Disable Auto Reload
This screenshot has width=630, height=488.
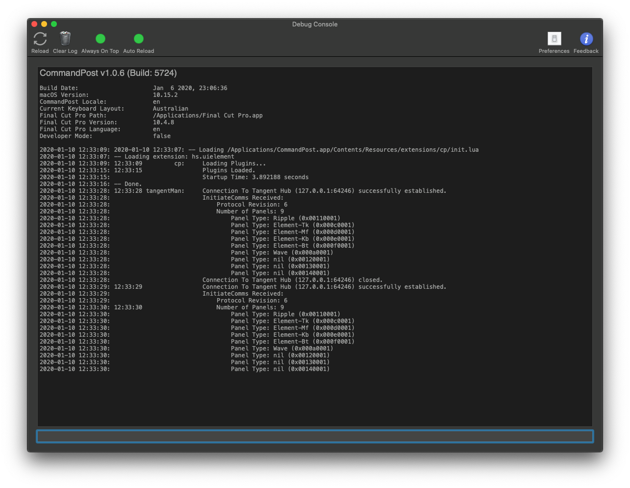pos(138,38)
